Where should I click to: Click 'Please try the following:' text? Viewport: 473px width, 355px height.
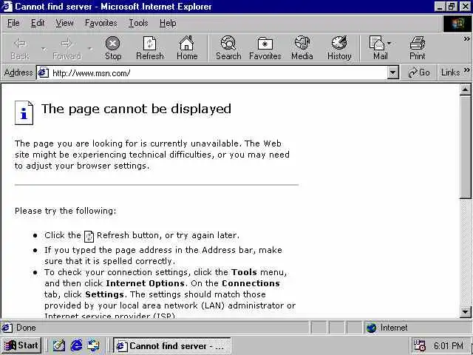click(x=66, y=211)
